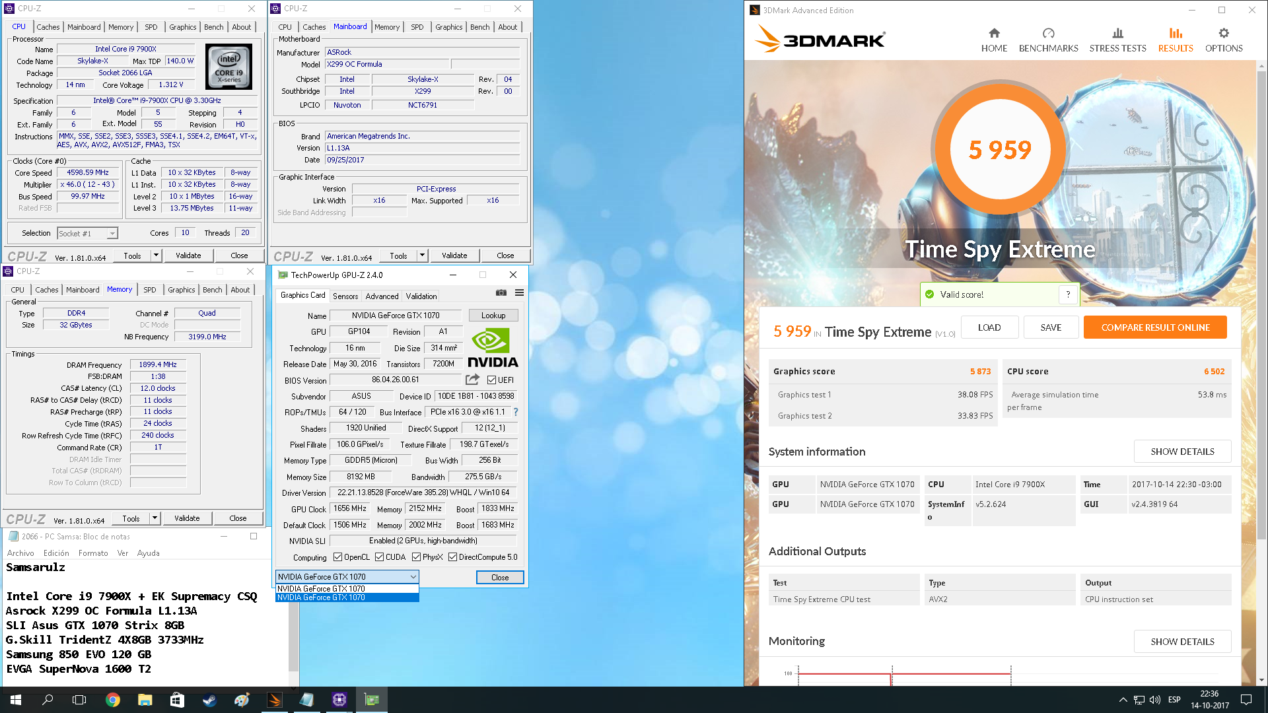Open the GPU selection dropdown in GPU-Z
Screen dimensions: 1268x713
347,577
